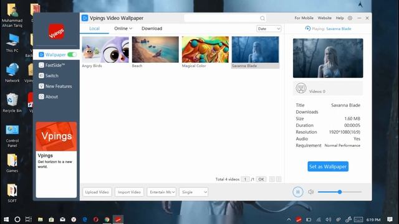Click the Playing Savanna Blade icon
399x224 pixels.
click(307, 29)
